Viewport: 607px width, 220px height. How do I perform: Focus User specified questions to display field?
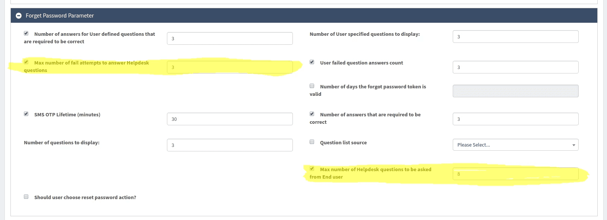pos(515,37)
